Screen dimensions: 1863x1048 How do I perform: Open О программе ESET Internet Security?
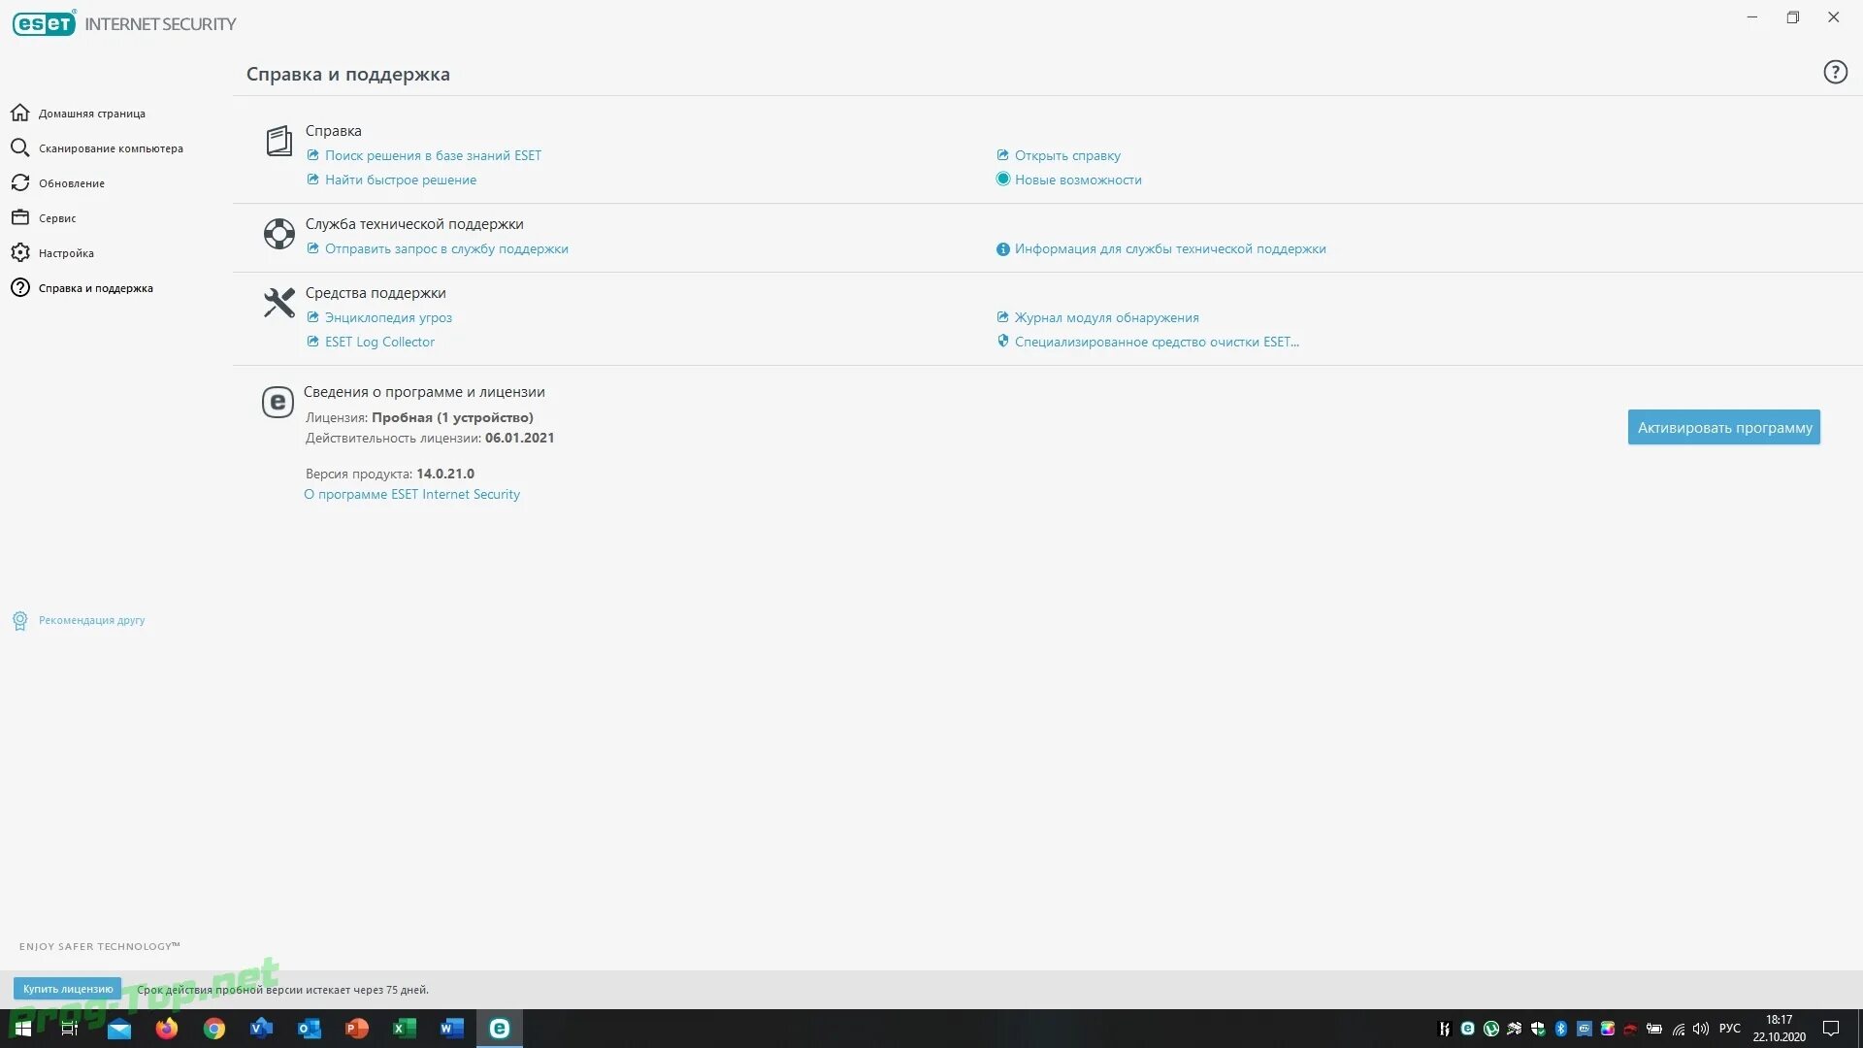point(412,494)
